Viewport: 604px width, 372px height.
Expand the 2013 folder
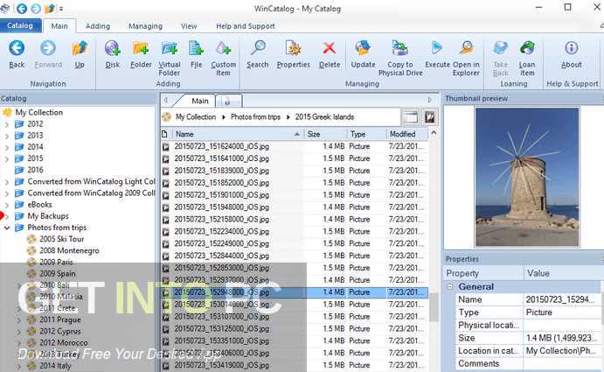click(x=7, y=136)
